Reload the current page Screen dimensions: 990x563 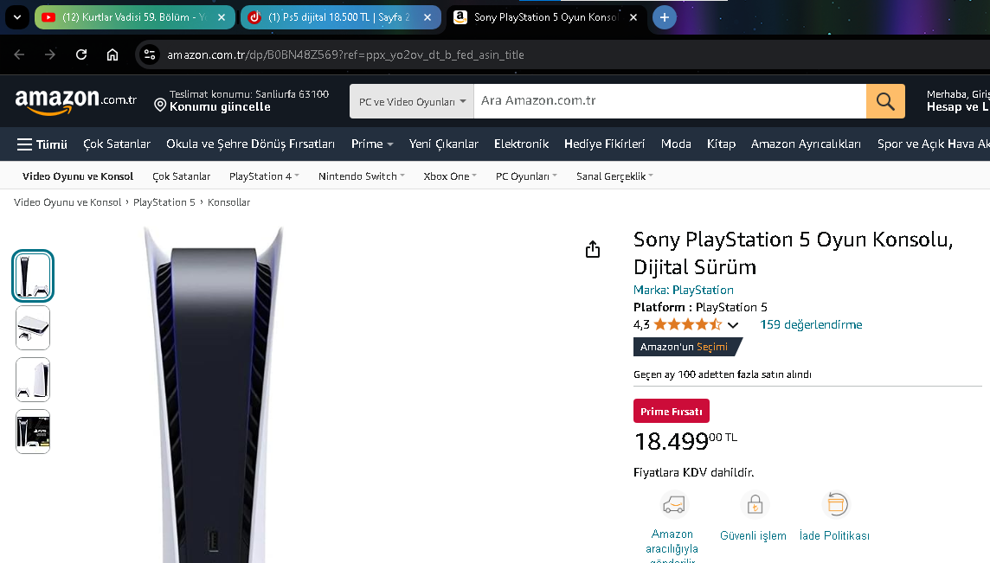tap(81, 54)
